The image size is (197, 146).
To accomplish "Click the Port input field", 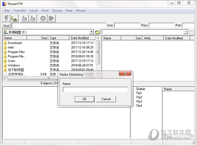I will tap(188, 25).
